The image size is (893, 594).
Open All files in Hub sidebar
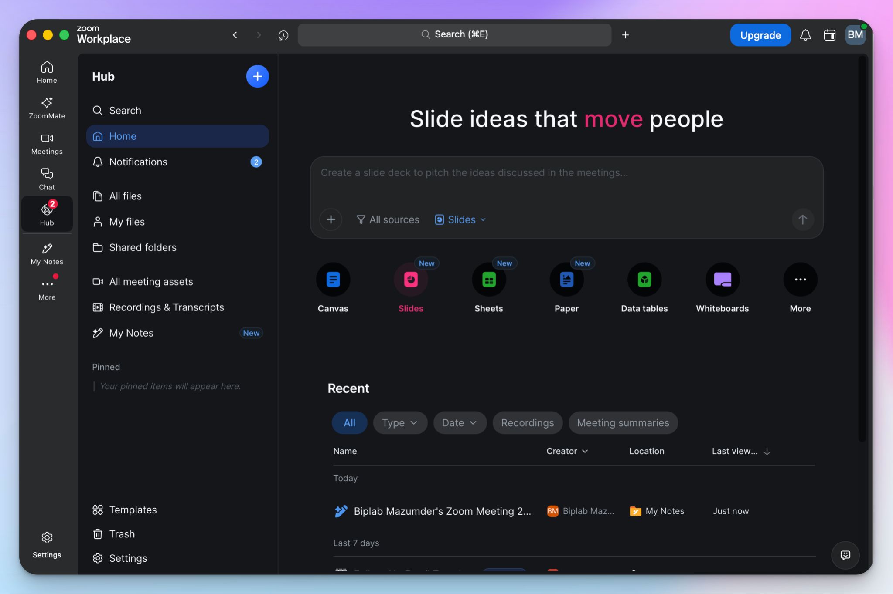coord(177,196)
